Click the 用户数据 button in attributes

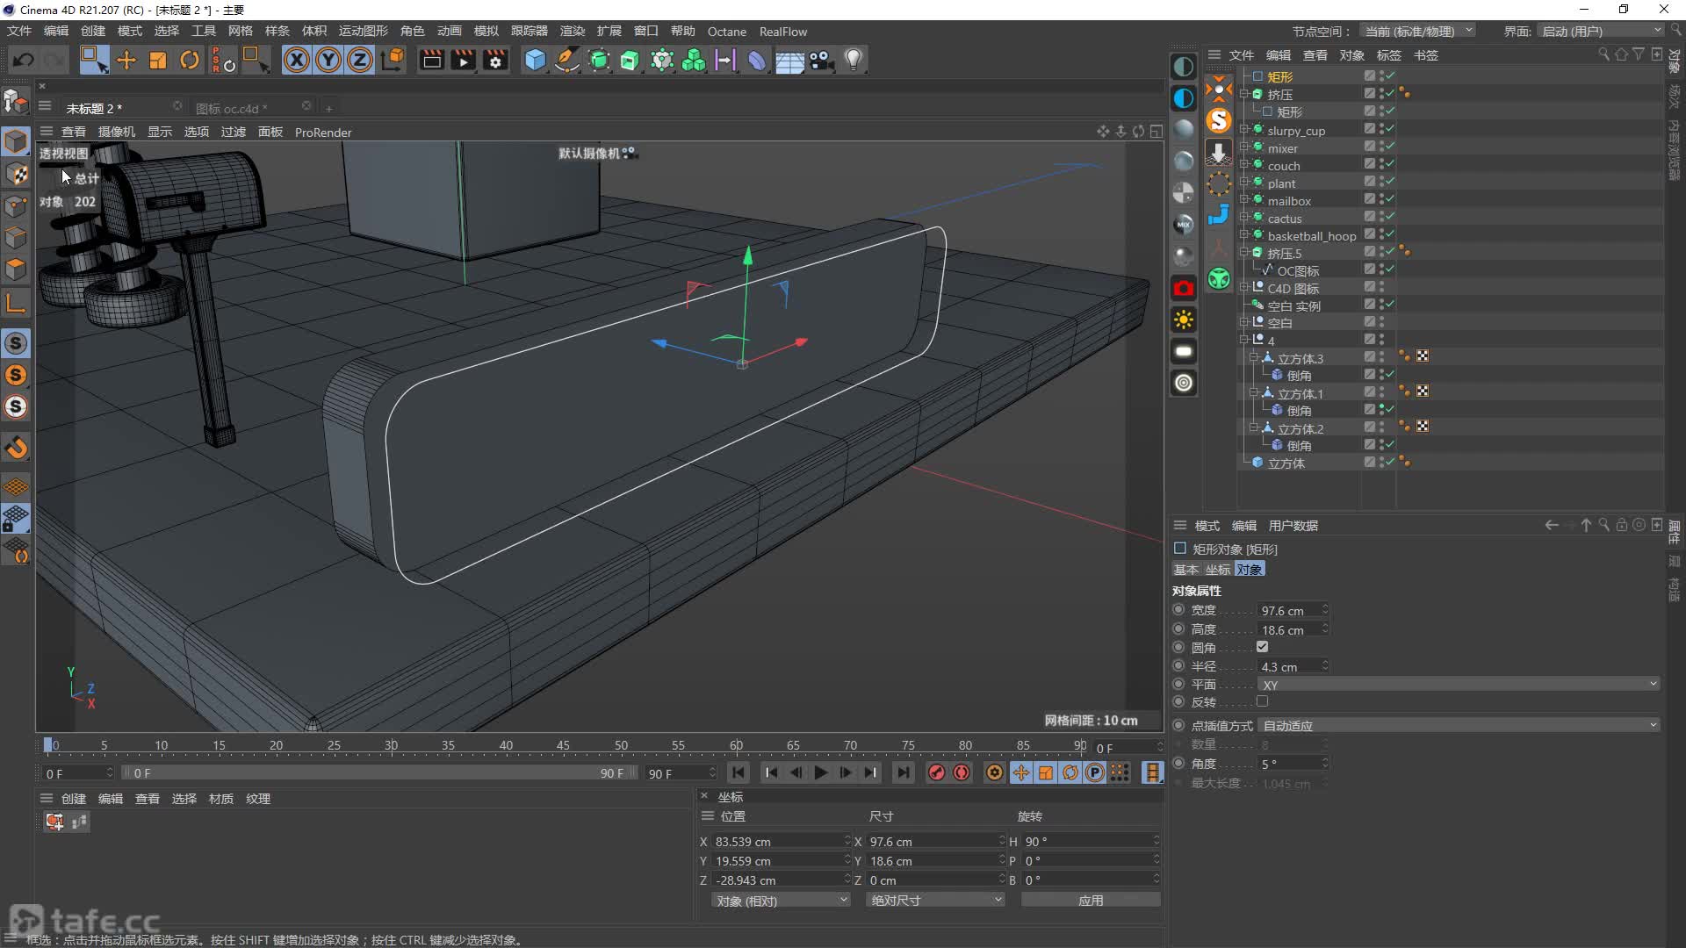pos(1293,526)
